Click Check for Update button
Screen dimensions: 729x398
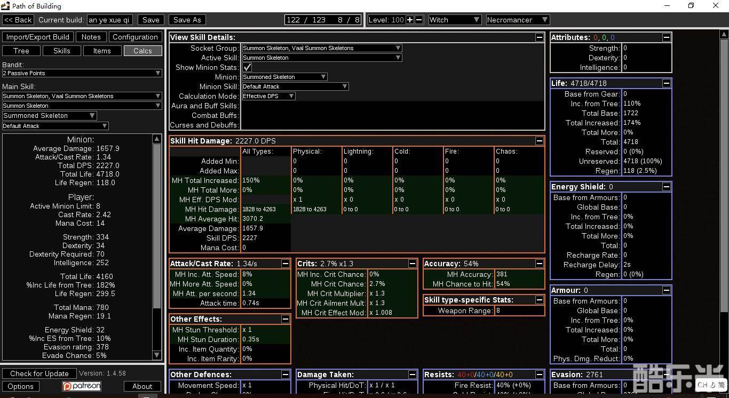click(x=39, y=373)
